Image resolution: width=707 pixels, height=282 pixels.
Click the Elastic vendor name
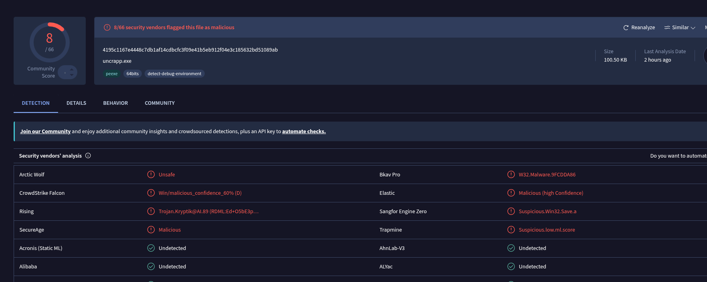(x=387, y=193)
